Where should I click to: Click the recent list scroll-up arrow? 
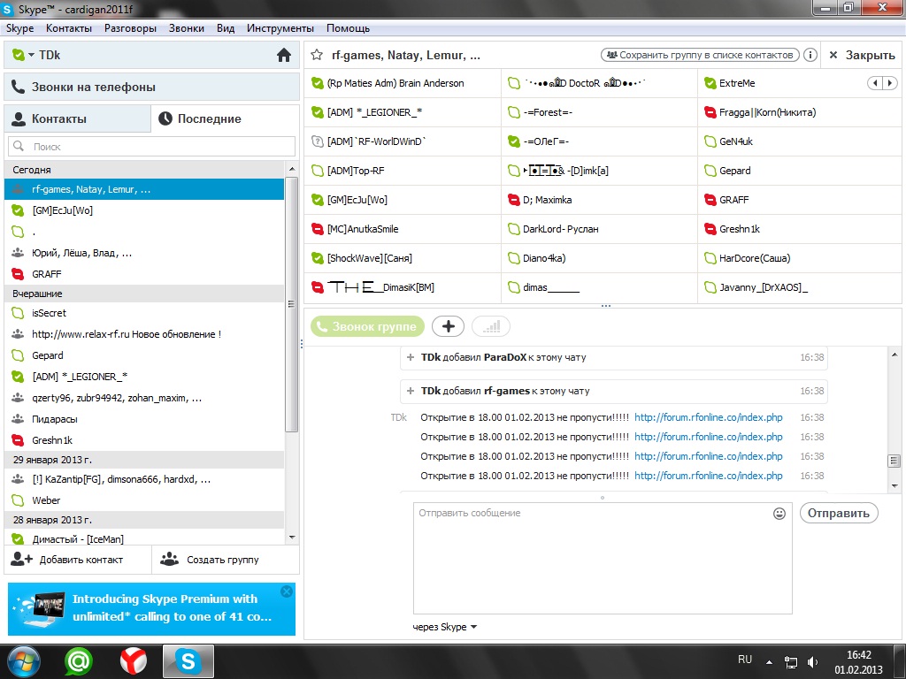tap(292, 169)
